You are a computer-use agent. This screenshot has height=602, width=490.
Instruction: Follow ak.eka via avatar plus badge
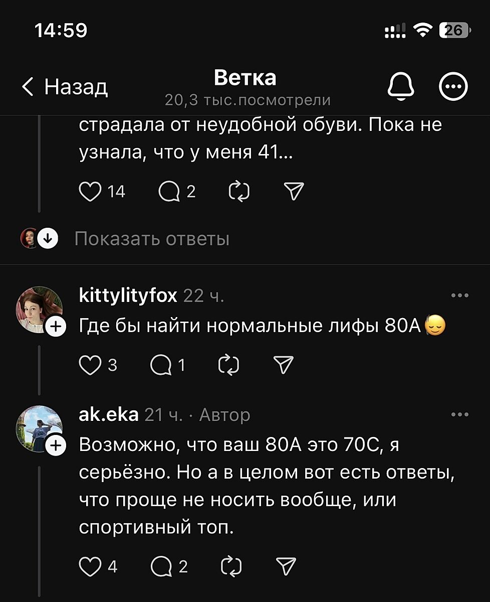coord(55,445)
